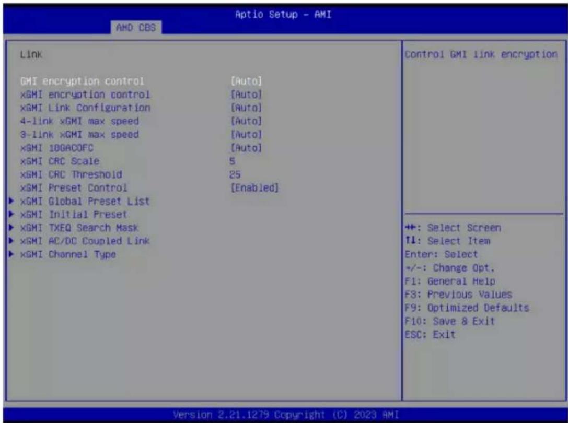Edit xGMI CRC Scale value 5
Image resolution: width=568 pixels, height=423 pixels.
click(232, 161)
